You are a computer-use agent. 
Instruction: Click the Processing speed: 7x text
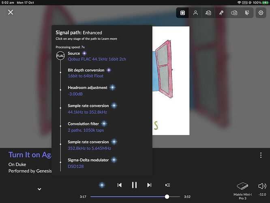(70, 47)
